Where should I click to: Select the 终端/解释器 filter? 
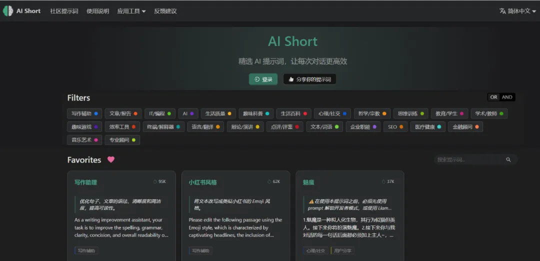click(x=163, y=126)
